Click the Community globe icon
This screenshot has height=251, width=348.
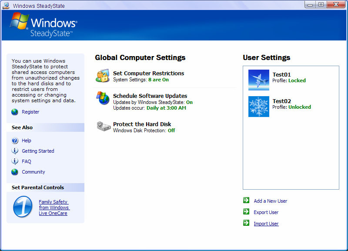(x=14, y=172)
